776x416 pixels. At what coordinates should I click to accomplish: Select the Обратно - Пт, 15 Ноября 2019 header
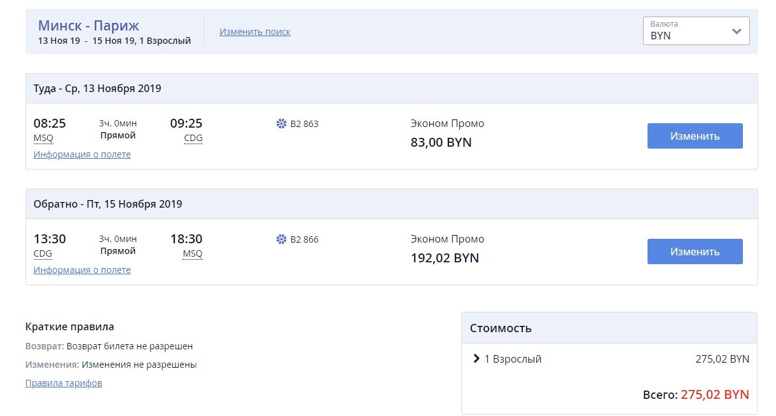[107, 205]
